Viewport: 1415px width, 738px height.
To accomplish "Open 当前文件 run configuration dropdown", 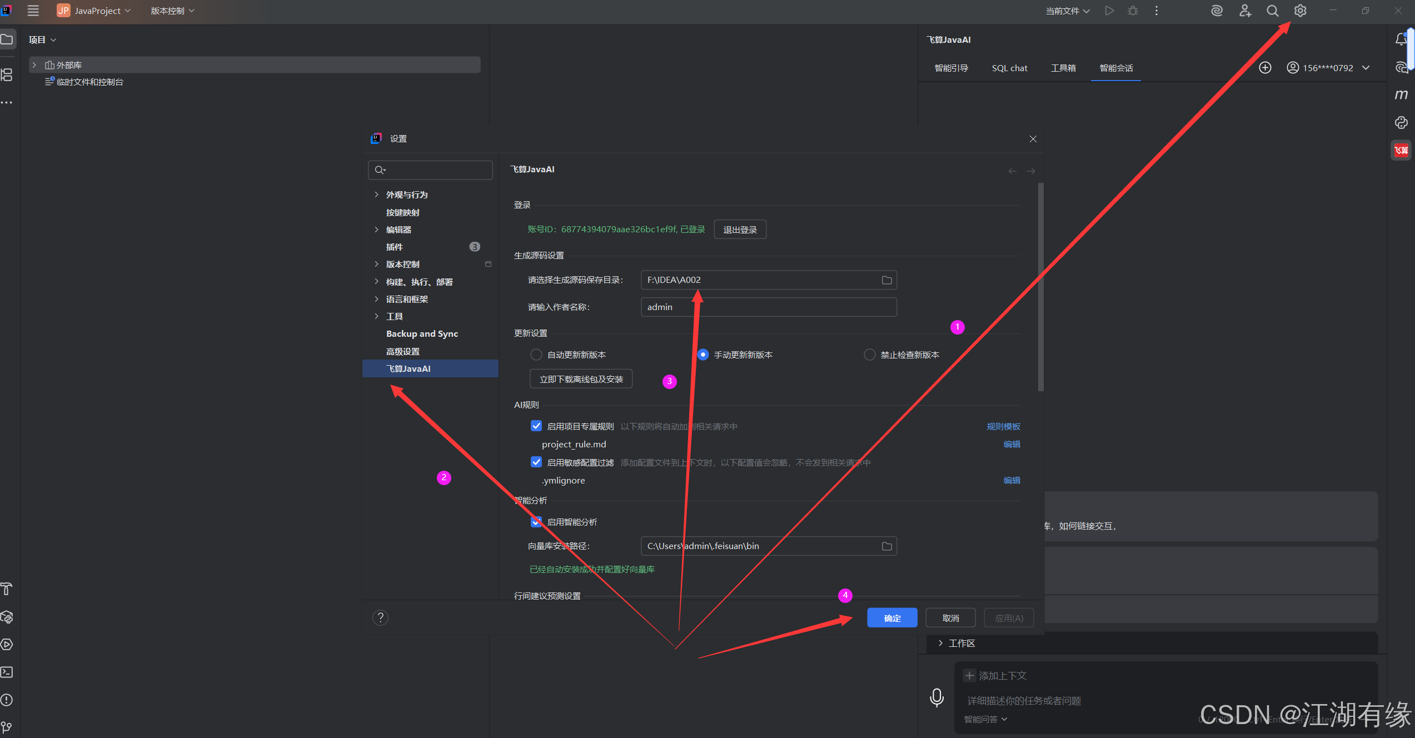I will click(x=1067, y=11).
